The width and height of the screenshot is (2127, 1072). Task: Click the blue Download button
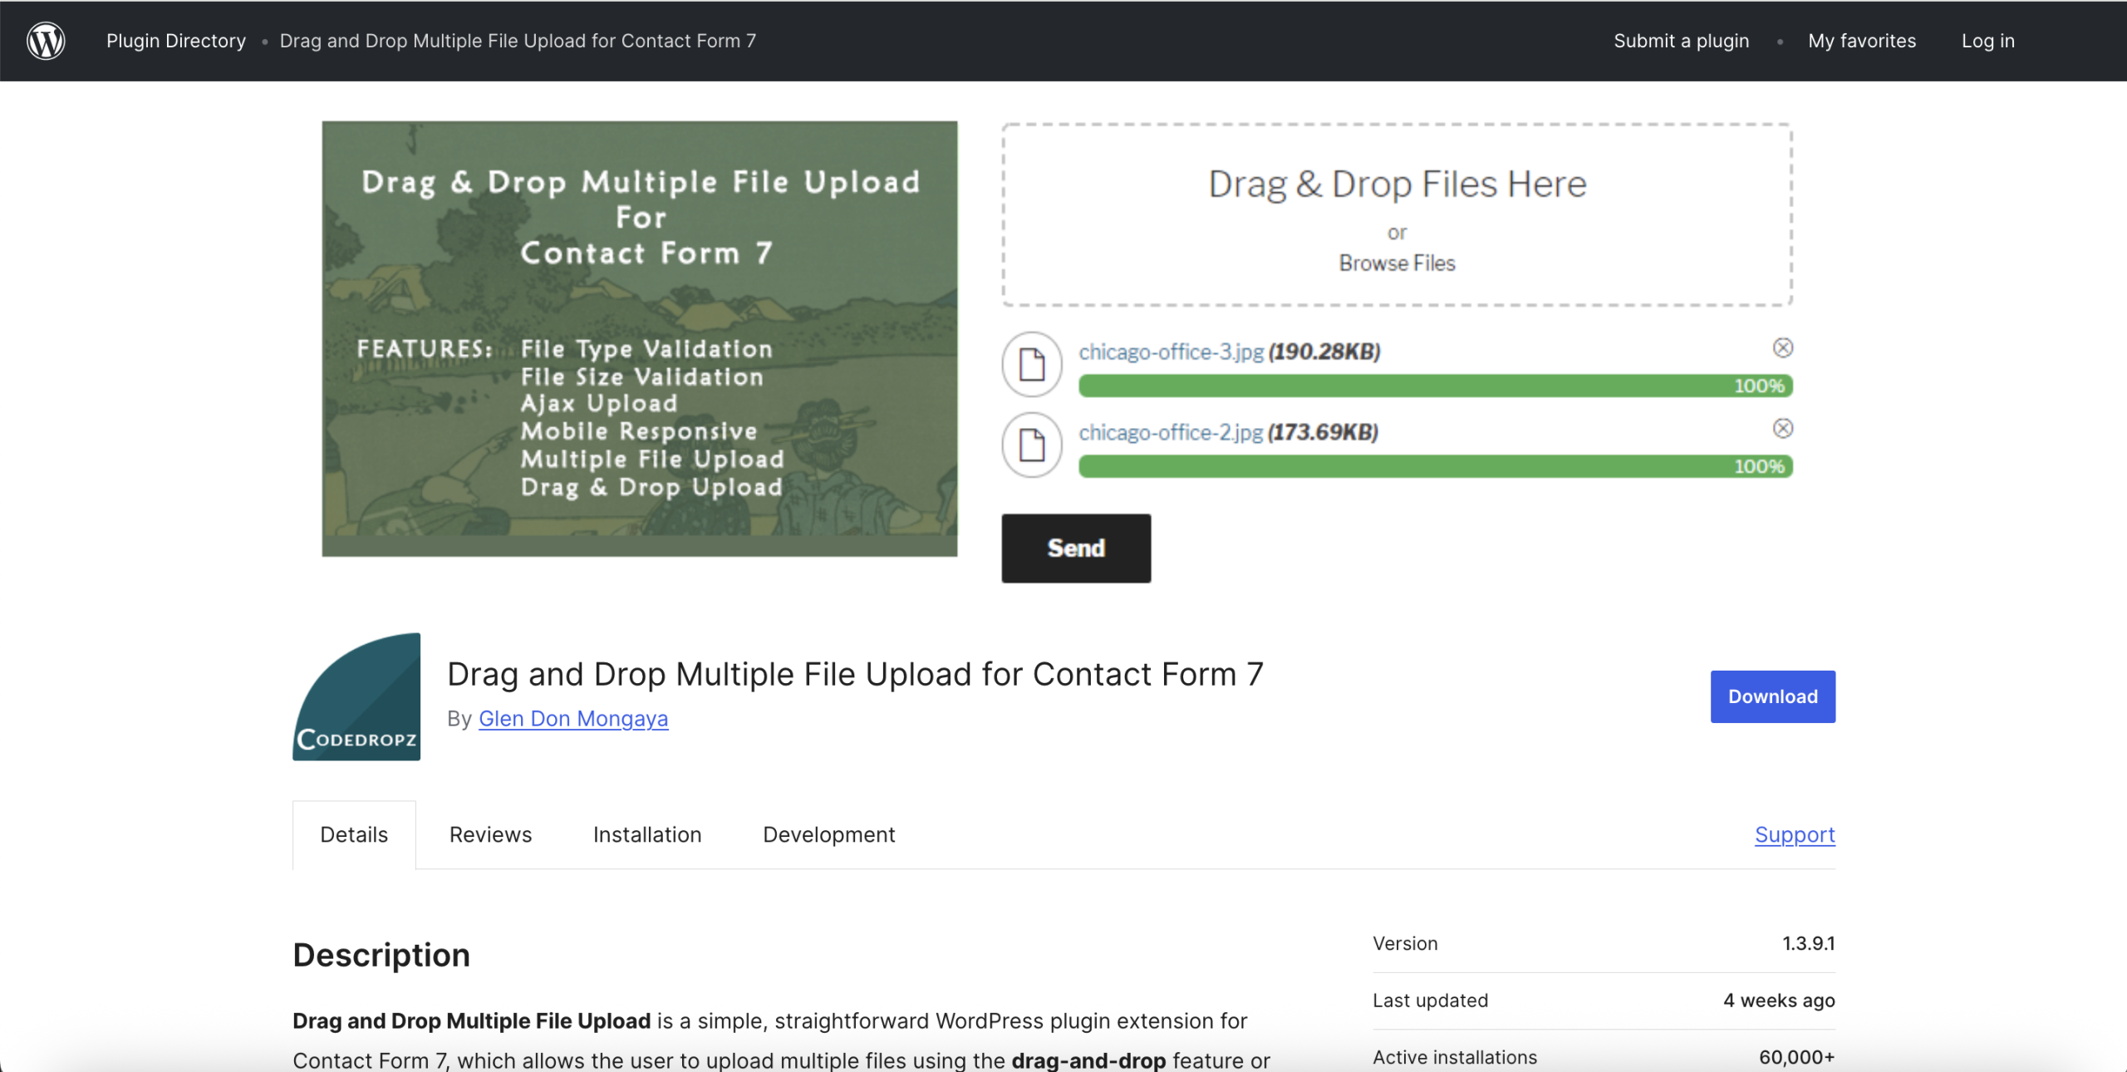(x=1772, y=696)
